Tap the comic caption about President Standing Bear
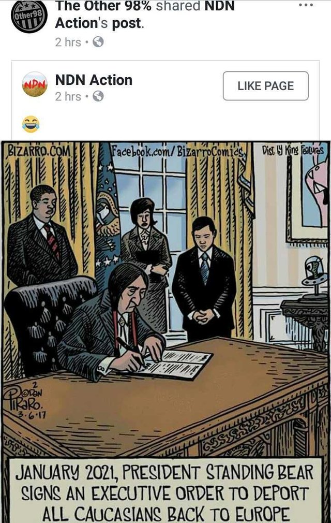 click(x=165, y=492)
